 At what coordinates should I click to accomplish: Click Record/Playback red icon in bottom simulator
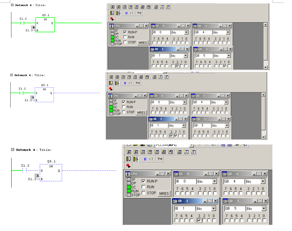(128, 166)
